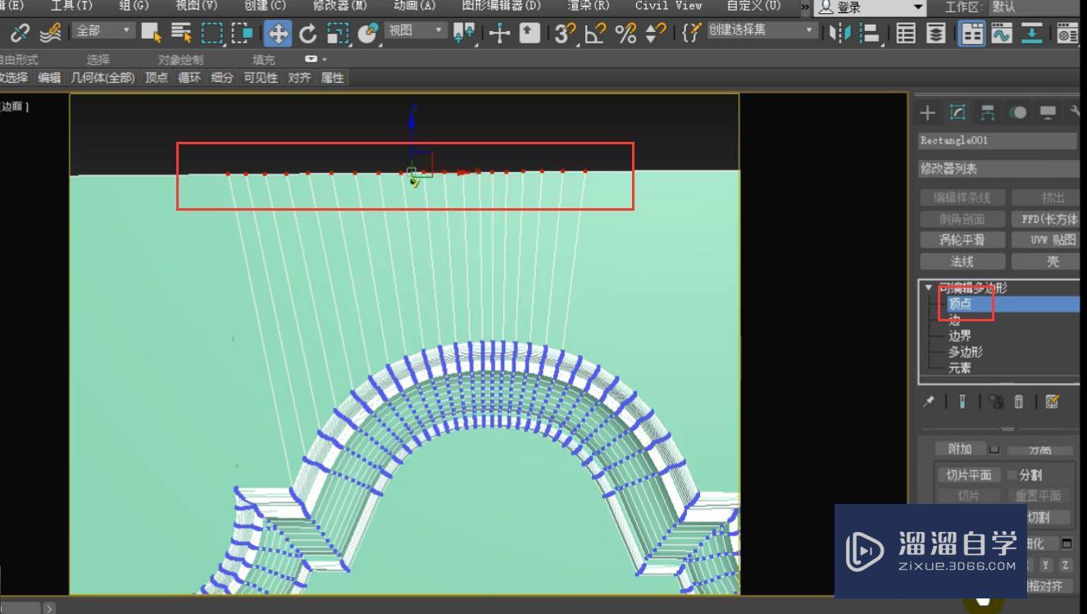Open the 创建(C) menu

pyautogui.click(x=265, y=6)
